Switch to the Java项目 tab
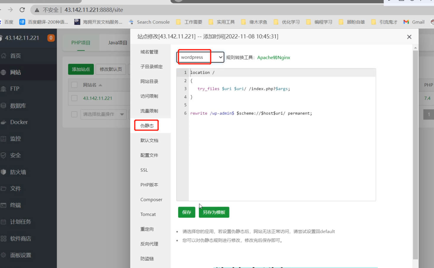Screen dimensions: 434x268 [117, 43]
